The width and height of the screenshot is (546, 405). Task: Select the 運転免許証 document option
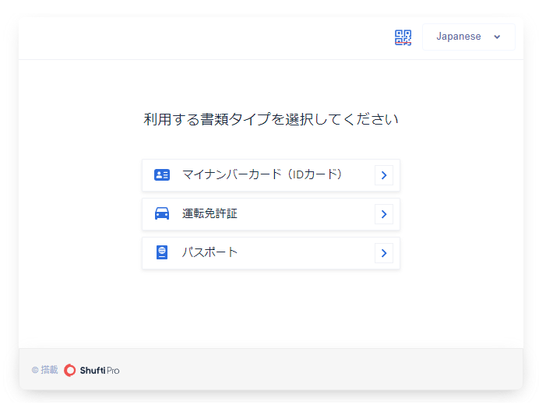coord(270,214)
